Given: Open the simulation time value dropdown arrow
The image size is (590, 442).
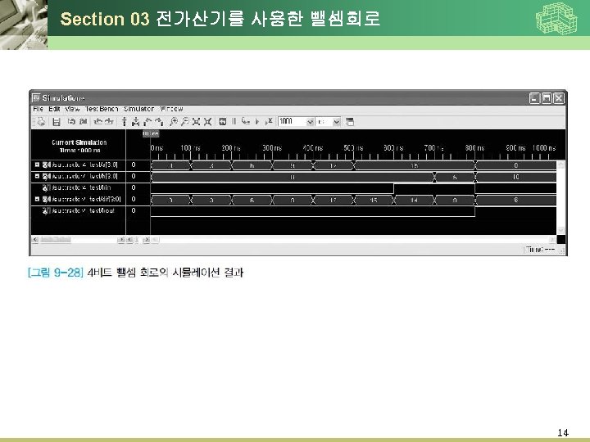Looking at the screenshot, I should (310, 121).
